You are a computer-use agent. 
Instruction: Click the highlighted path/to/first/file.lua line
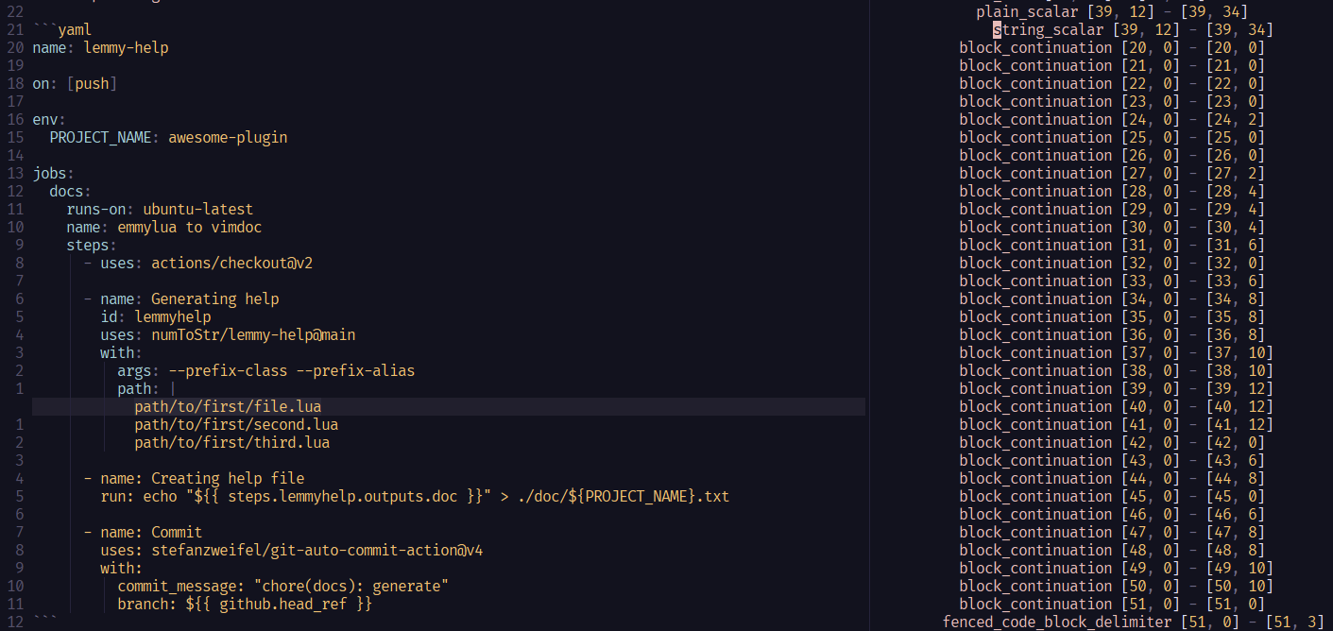coord(228,405)
